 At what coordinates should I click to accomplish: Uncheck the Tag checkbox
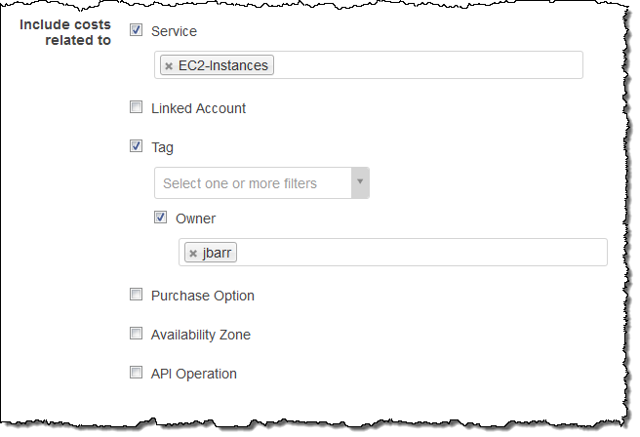(x=137, y=147)
